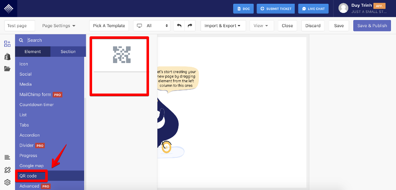Open the add elements panel icon

(7, 43)
